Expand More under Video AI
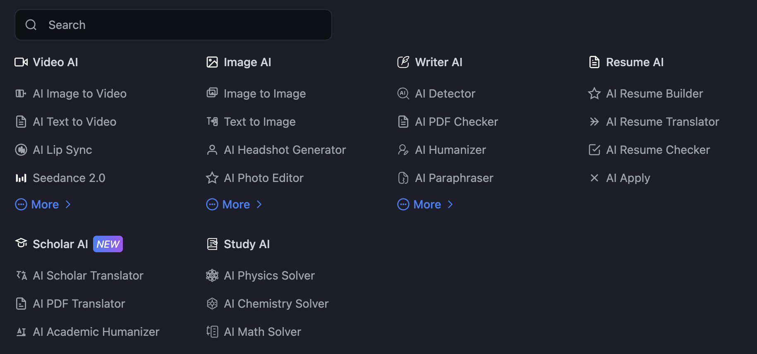This screenshot has width=757, height=354. point(43,204)
